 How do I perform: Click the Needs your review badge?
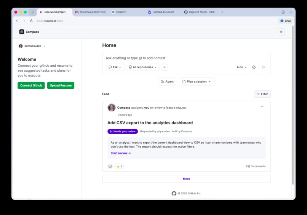[x=123, y=131]
